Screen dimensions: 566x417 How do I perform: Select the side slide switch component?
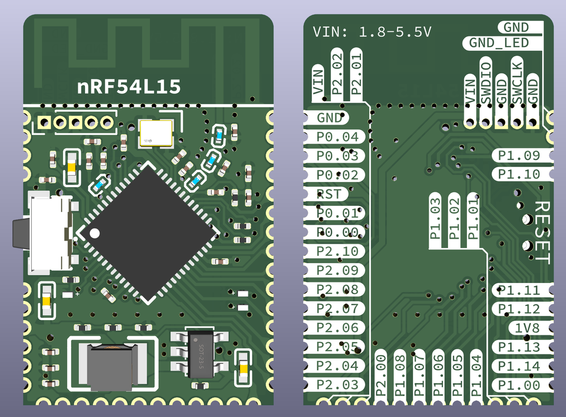45,234
